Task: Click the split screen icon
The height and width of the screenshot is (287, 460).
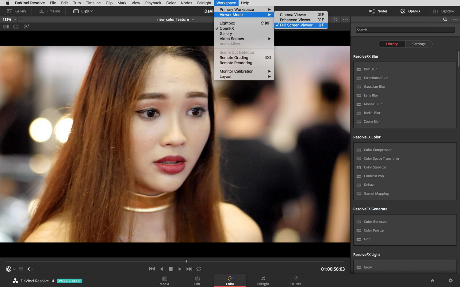Action: [16, 27]
